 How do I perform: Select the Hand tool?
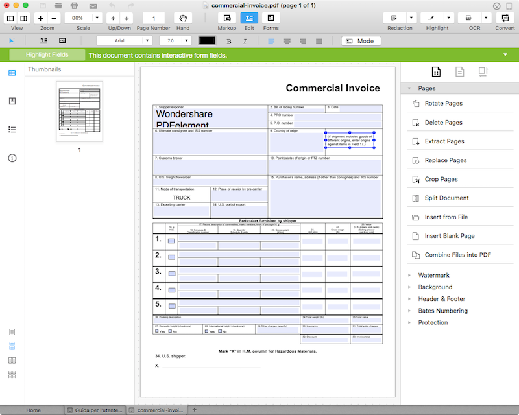click(x=182, y=18)
